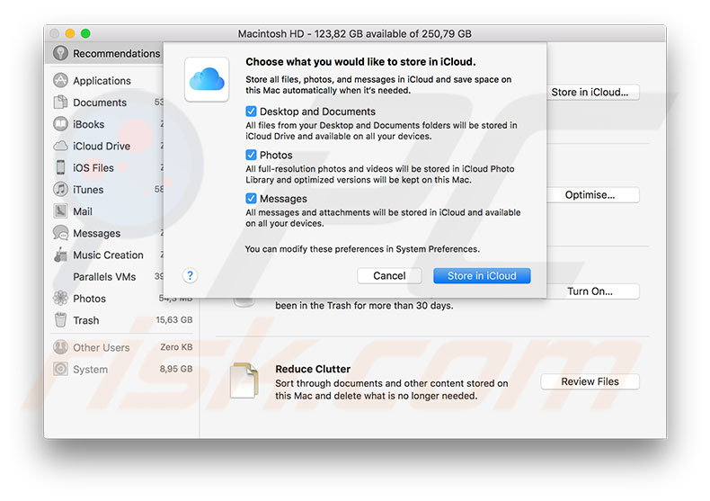Image resolution: width=710 pixels, height=501 pixels.
Task: Click the Music Creation guitar icon
Action: tap(60, 255)
